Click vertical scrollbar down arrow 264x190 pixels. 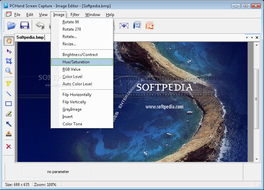point(257,159)
